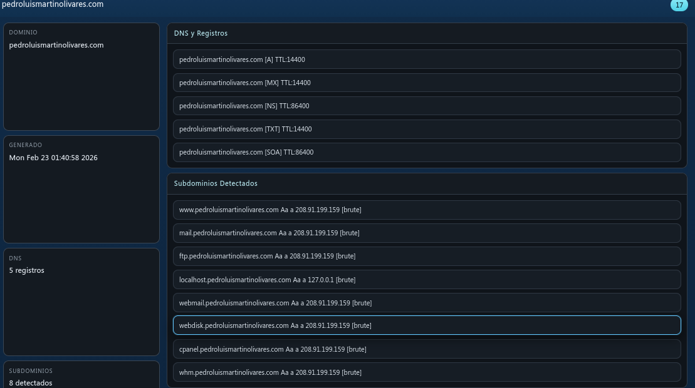Click the notification badge showing 17
695x388 pixels.
click(679, 5)
